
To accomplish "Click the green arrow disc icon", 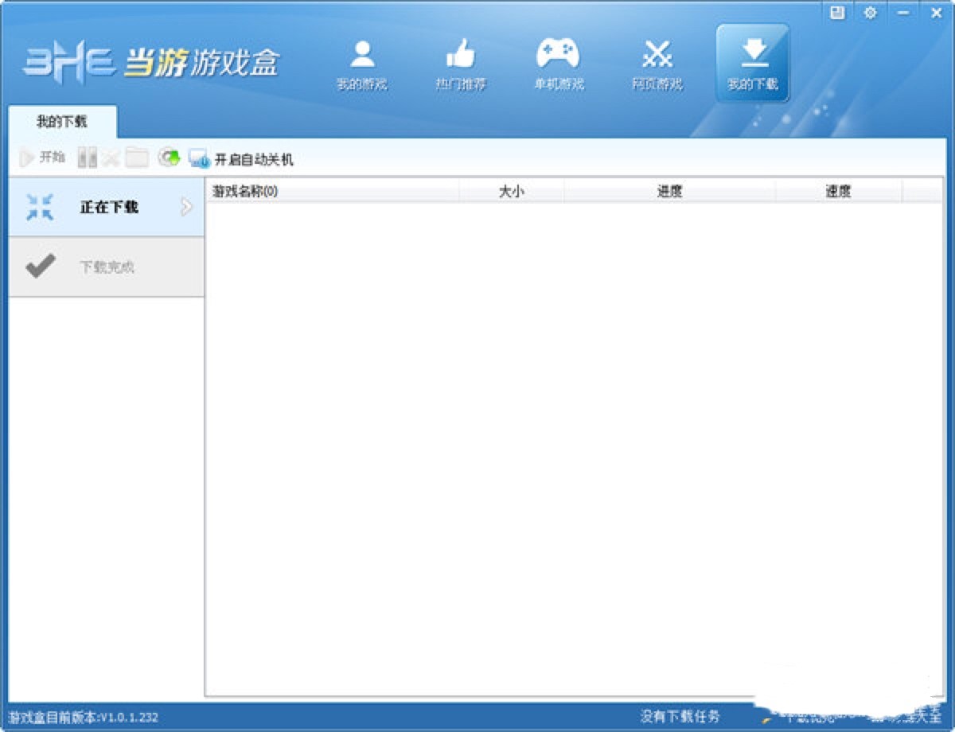I will pyautogui.click(x=168, y=158).
